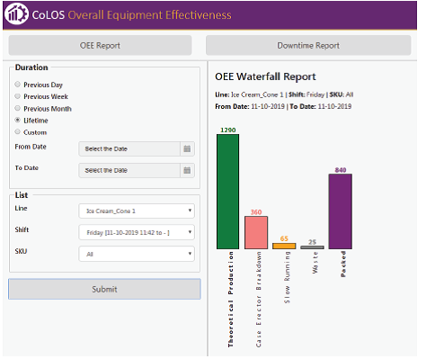Switch to the Downtime Report tab
Viewport: 435px width, 359px height.
[x=308, y=45]
